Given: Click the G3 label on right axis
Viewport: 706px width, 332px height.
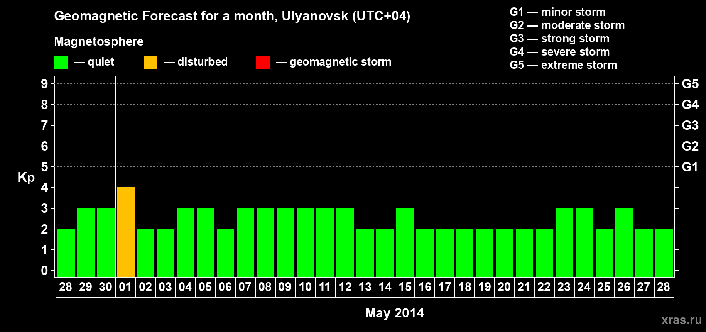Looking at the screenshot, I should pyautogui.click(x=690, y=125).
